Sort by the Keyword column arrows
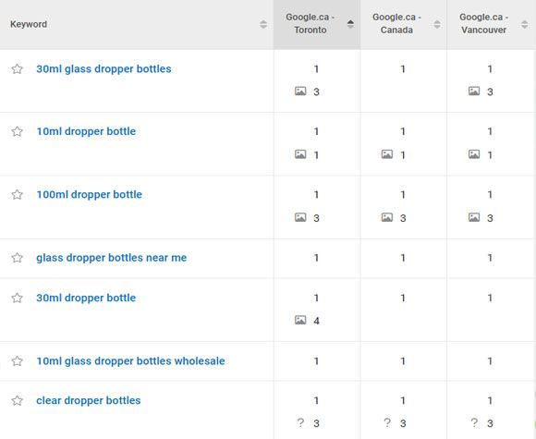The image size is (536, 439). [263, 24]
